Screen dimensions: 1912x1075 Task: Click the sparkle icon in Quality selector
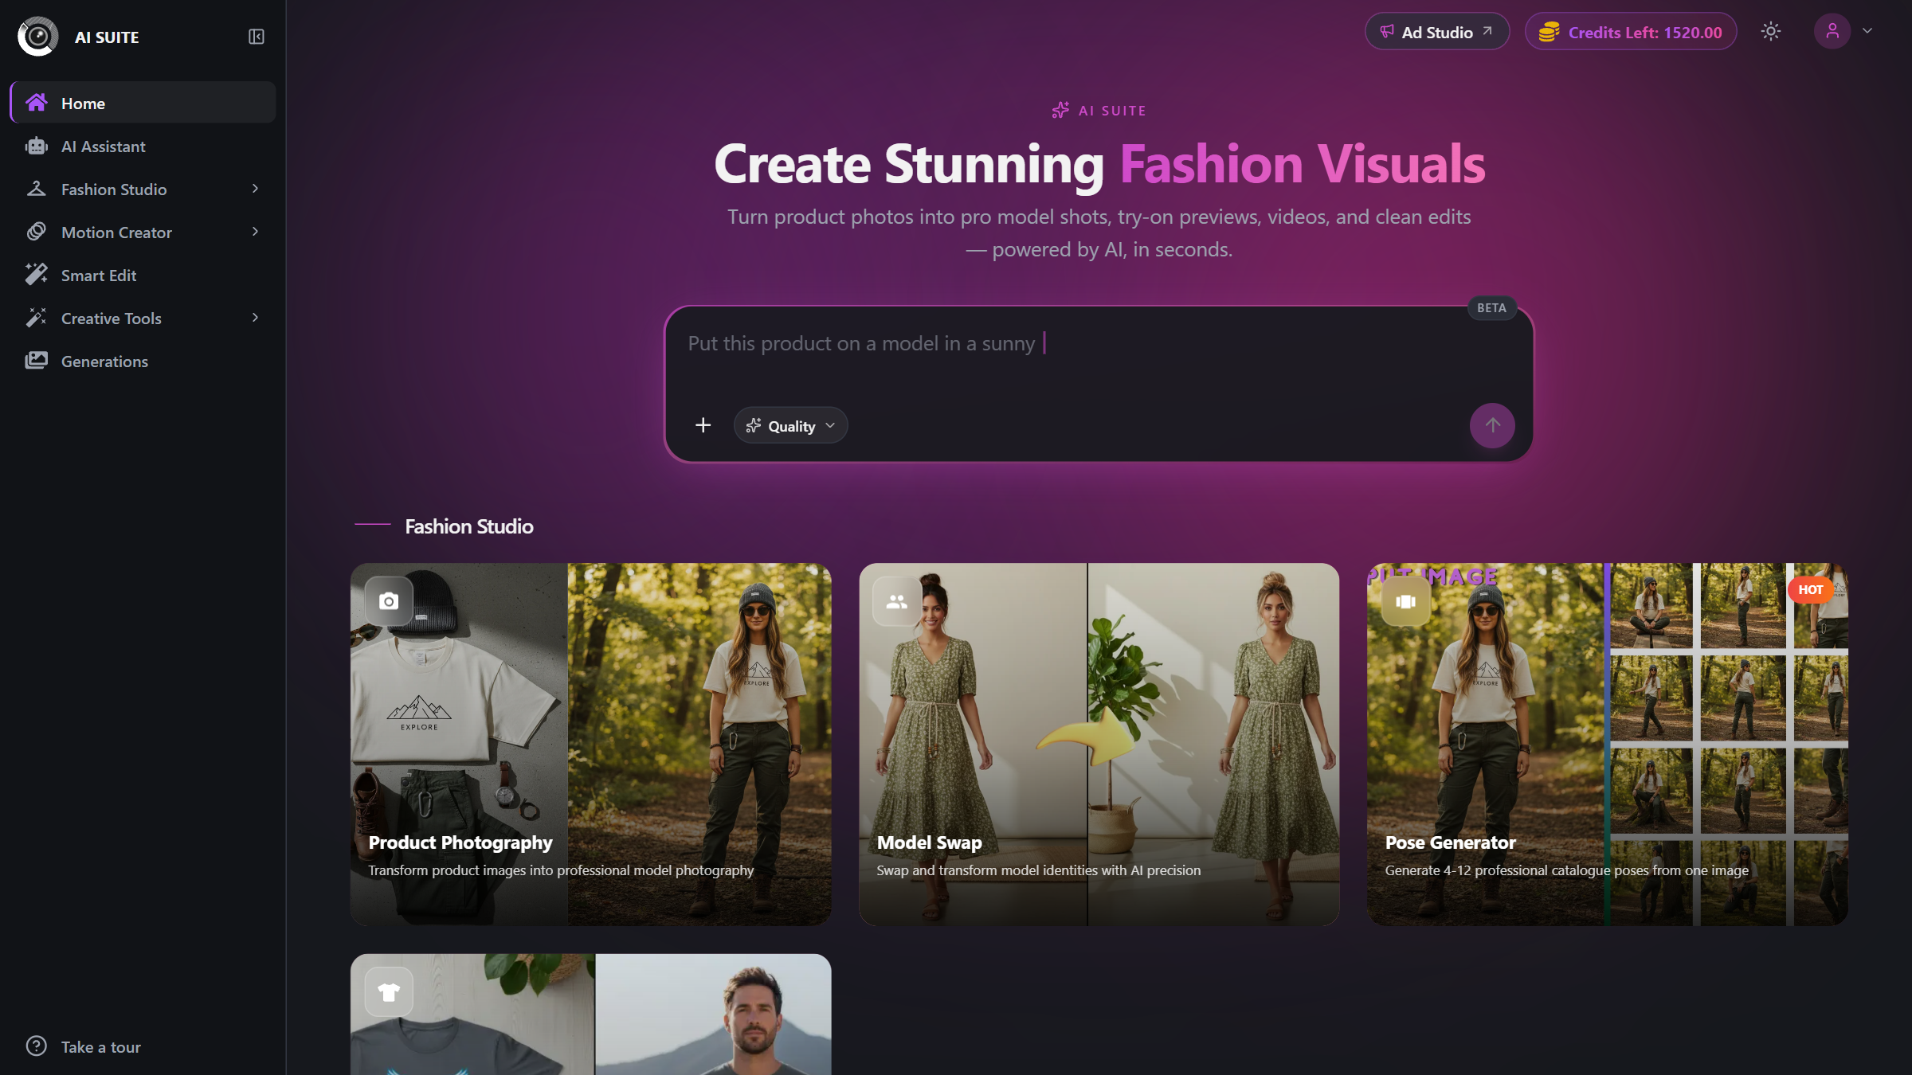pyautogui.click(x=754, y=425)
